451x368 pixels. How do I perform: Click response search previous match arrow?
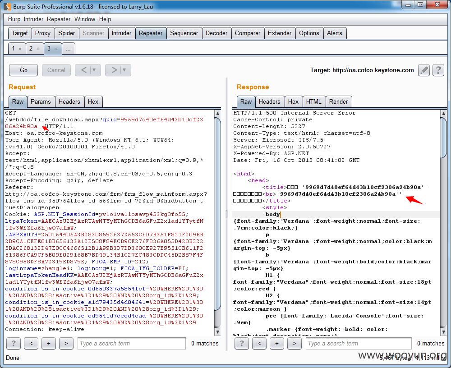(259, 343)
